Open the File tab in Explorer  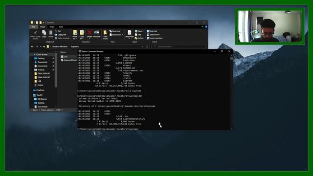pos(34,27)
